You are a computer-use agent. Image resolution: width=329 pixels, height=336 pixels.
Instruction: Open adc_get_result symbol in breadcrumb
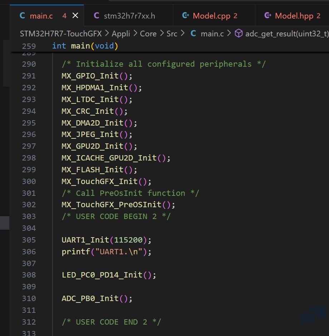pos(287,34)
